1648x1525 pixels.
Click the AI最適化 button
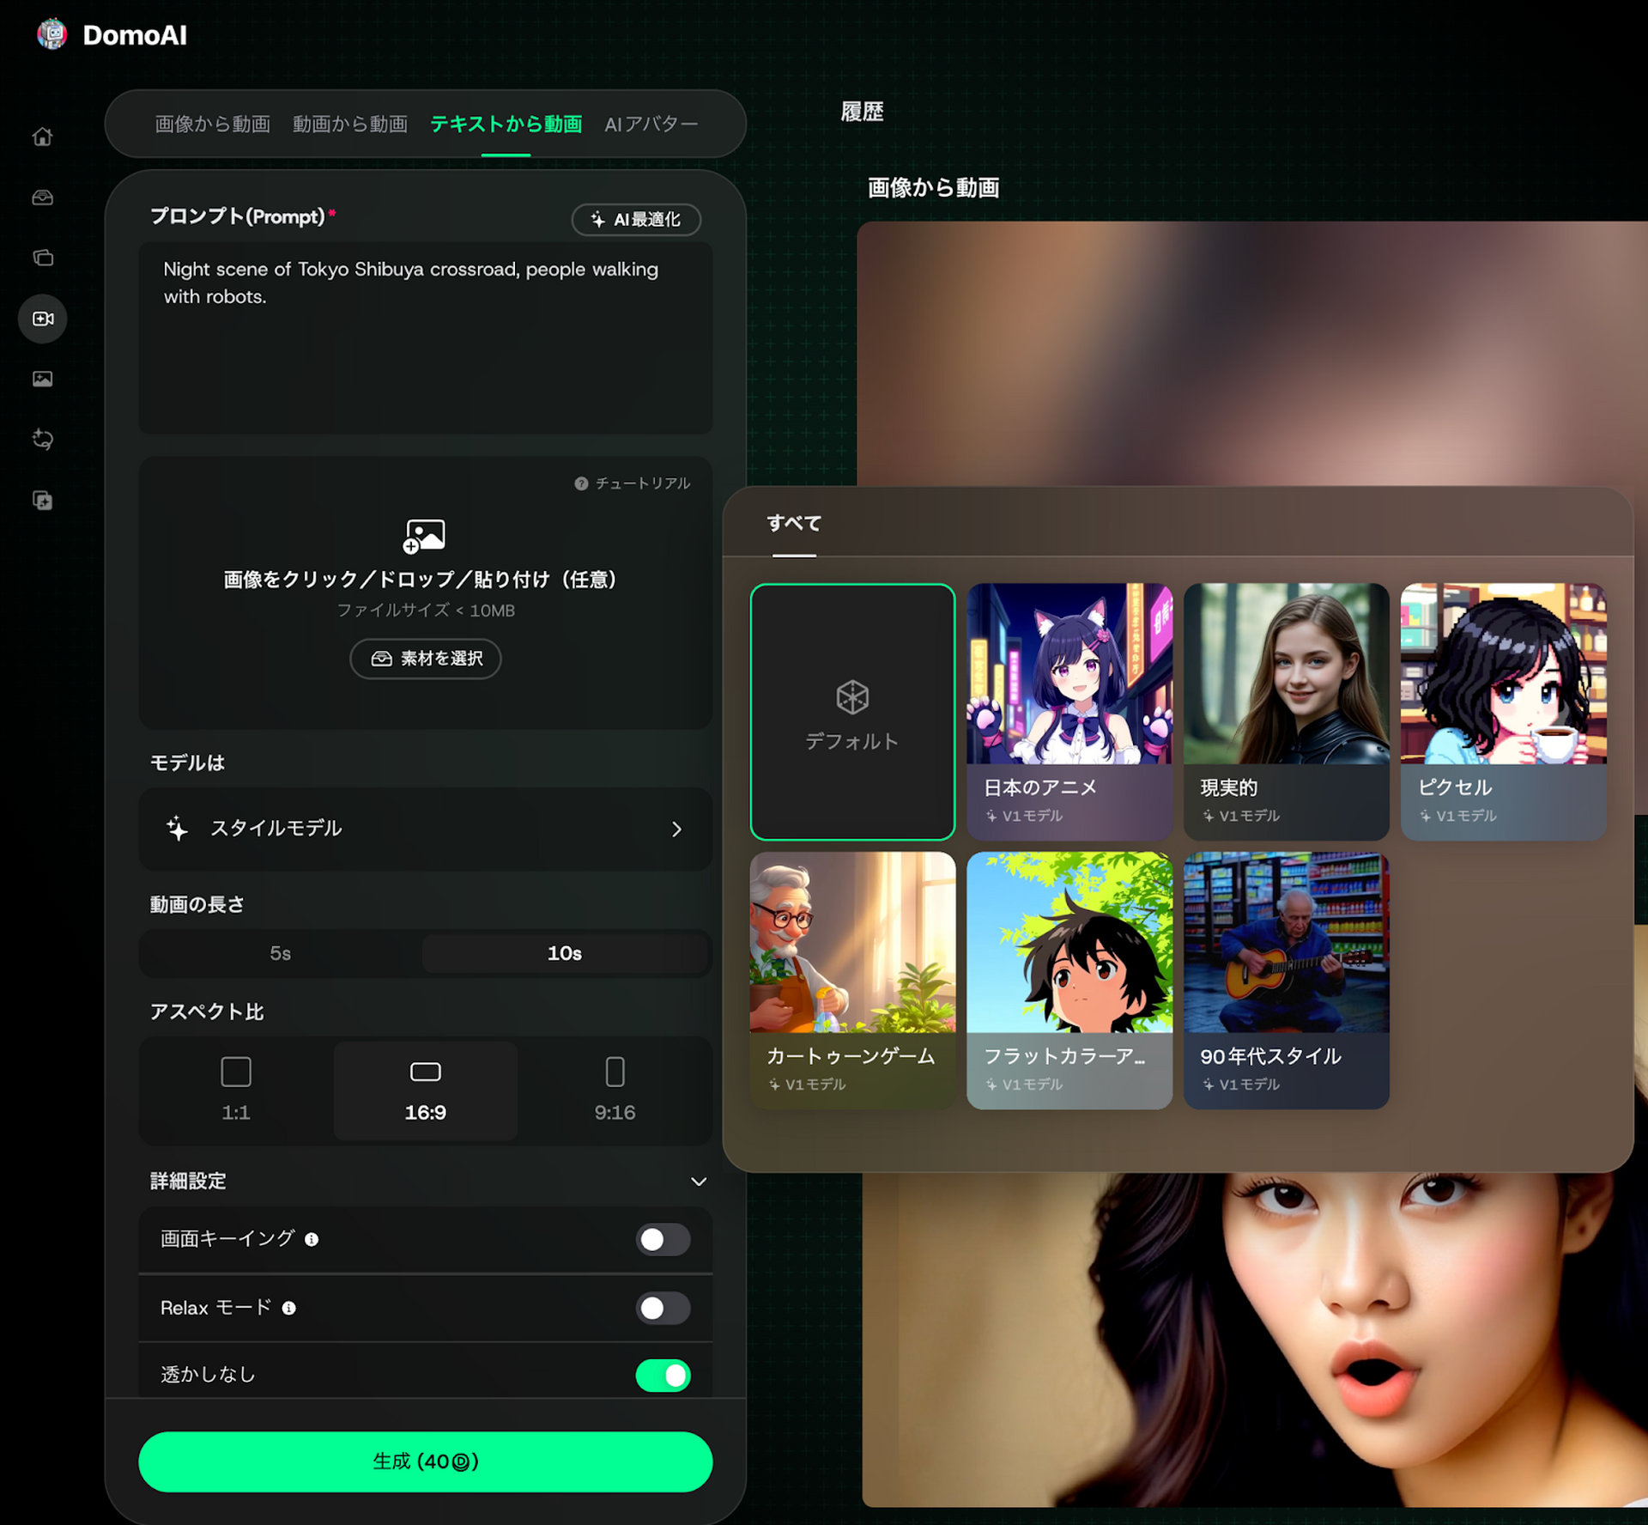[636, 220]
